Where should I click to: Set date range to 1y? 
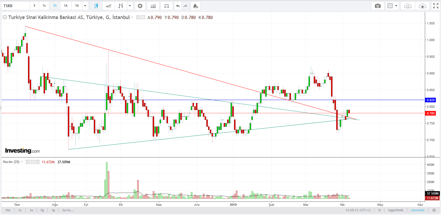tap(20, 210)
